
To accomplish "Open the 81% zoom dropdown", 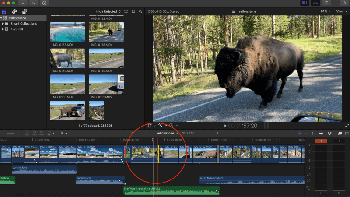I will click(325, 11).
